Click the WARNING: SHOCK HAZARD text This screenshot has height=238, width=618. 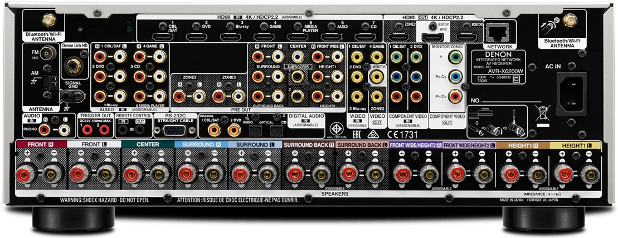104,200
